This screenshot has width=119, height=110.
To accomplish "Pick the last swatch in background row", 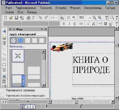I will (41, 40).
